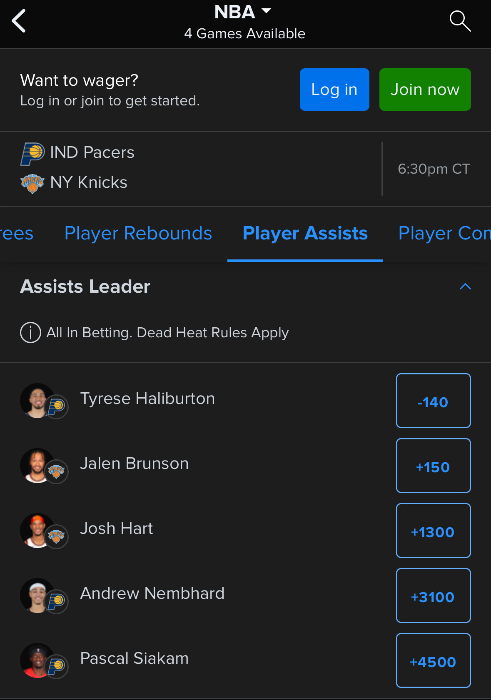Tap the IND Pacers team logo
The image size is (491, 700).
pos(32,153)
